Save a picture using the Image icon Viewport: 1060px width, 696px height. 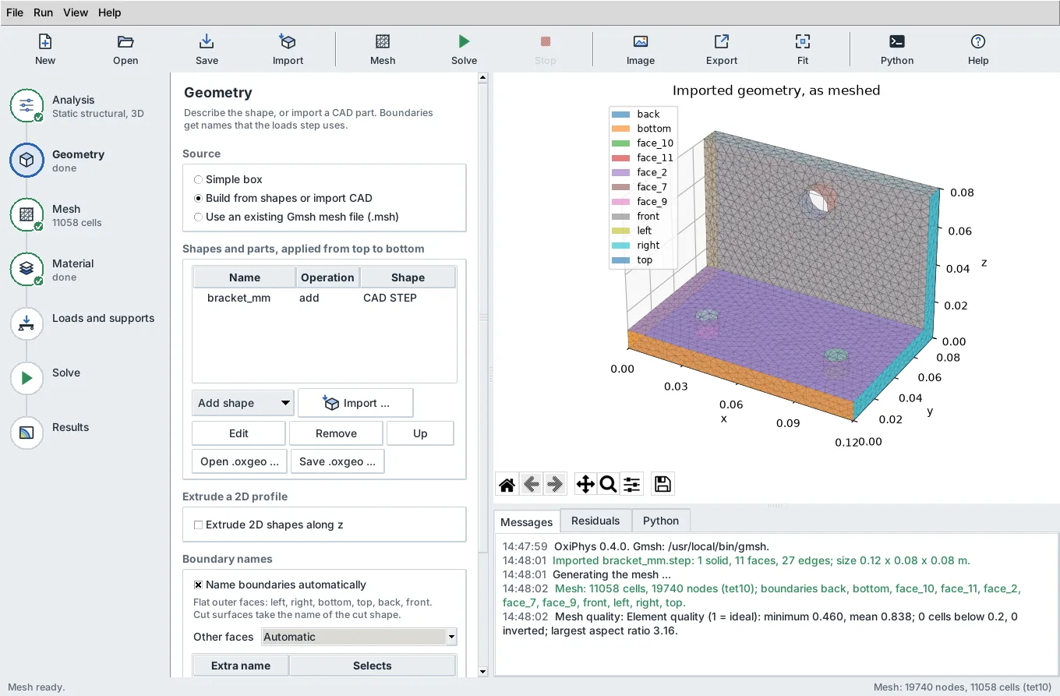(x=641, y=42)
